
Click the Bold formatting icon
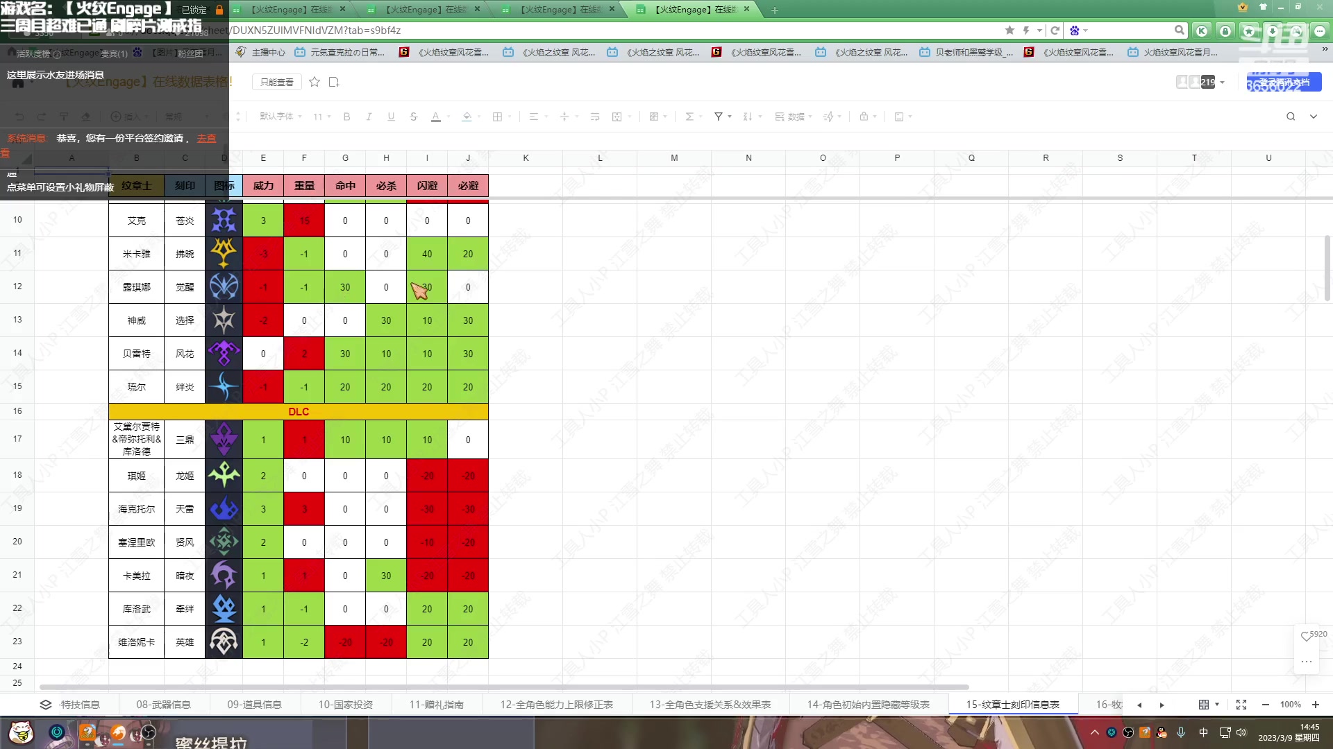[346, 117]
